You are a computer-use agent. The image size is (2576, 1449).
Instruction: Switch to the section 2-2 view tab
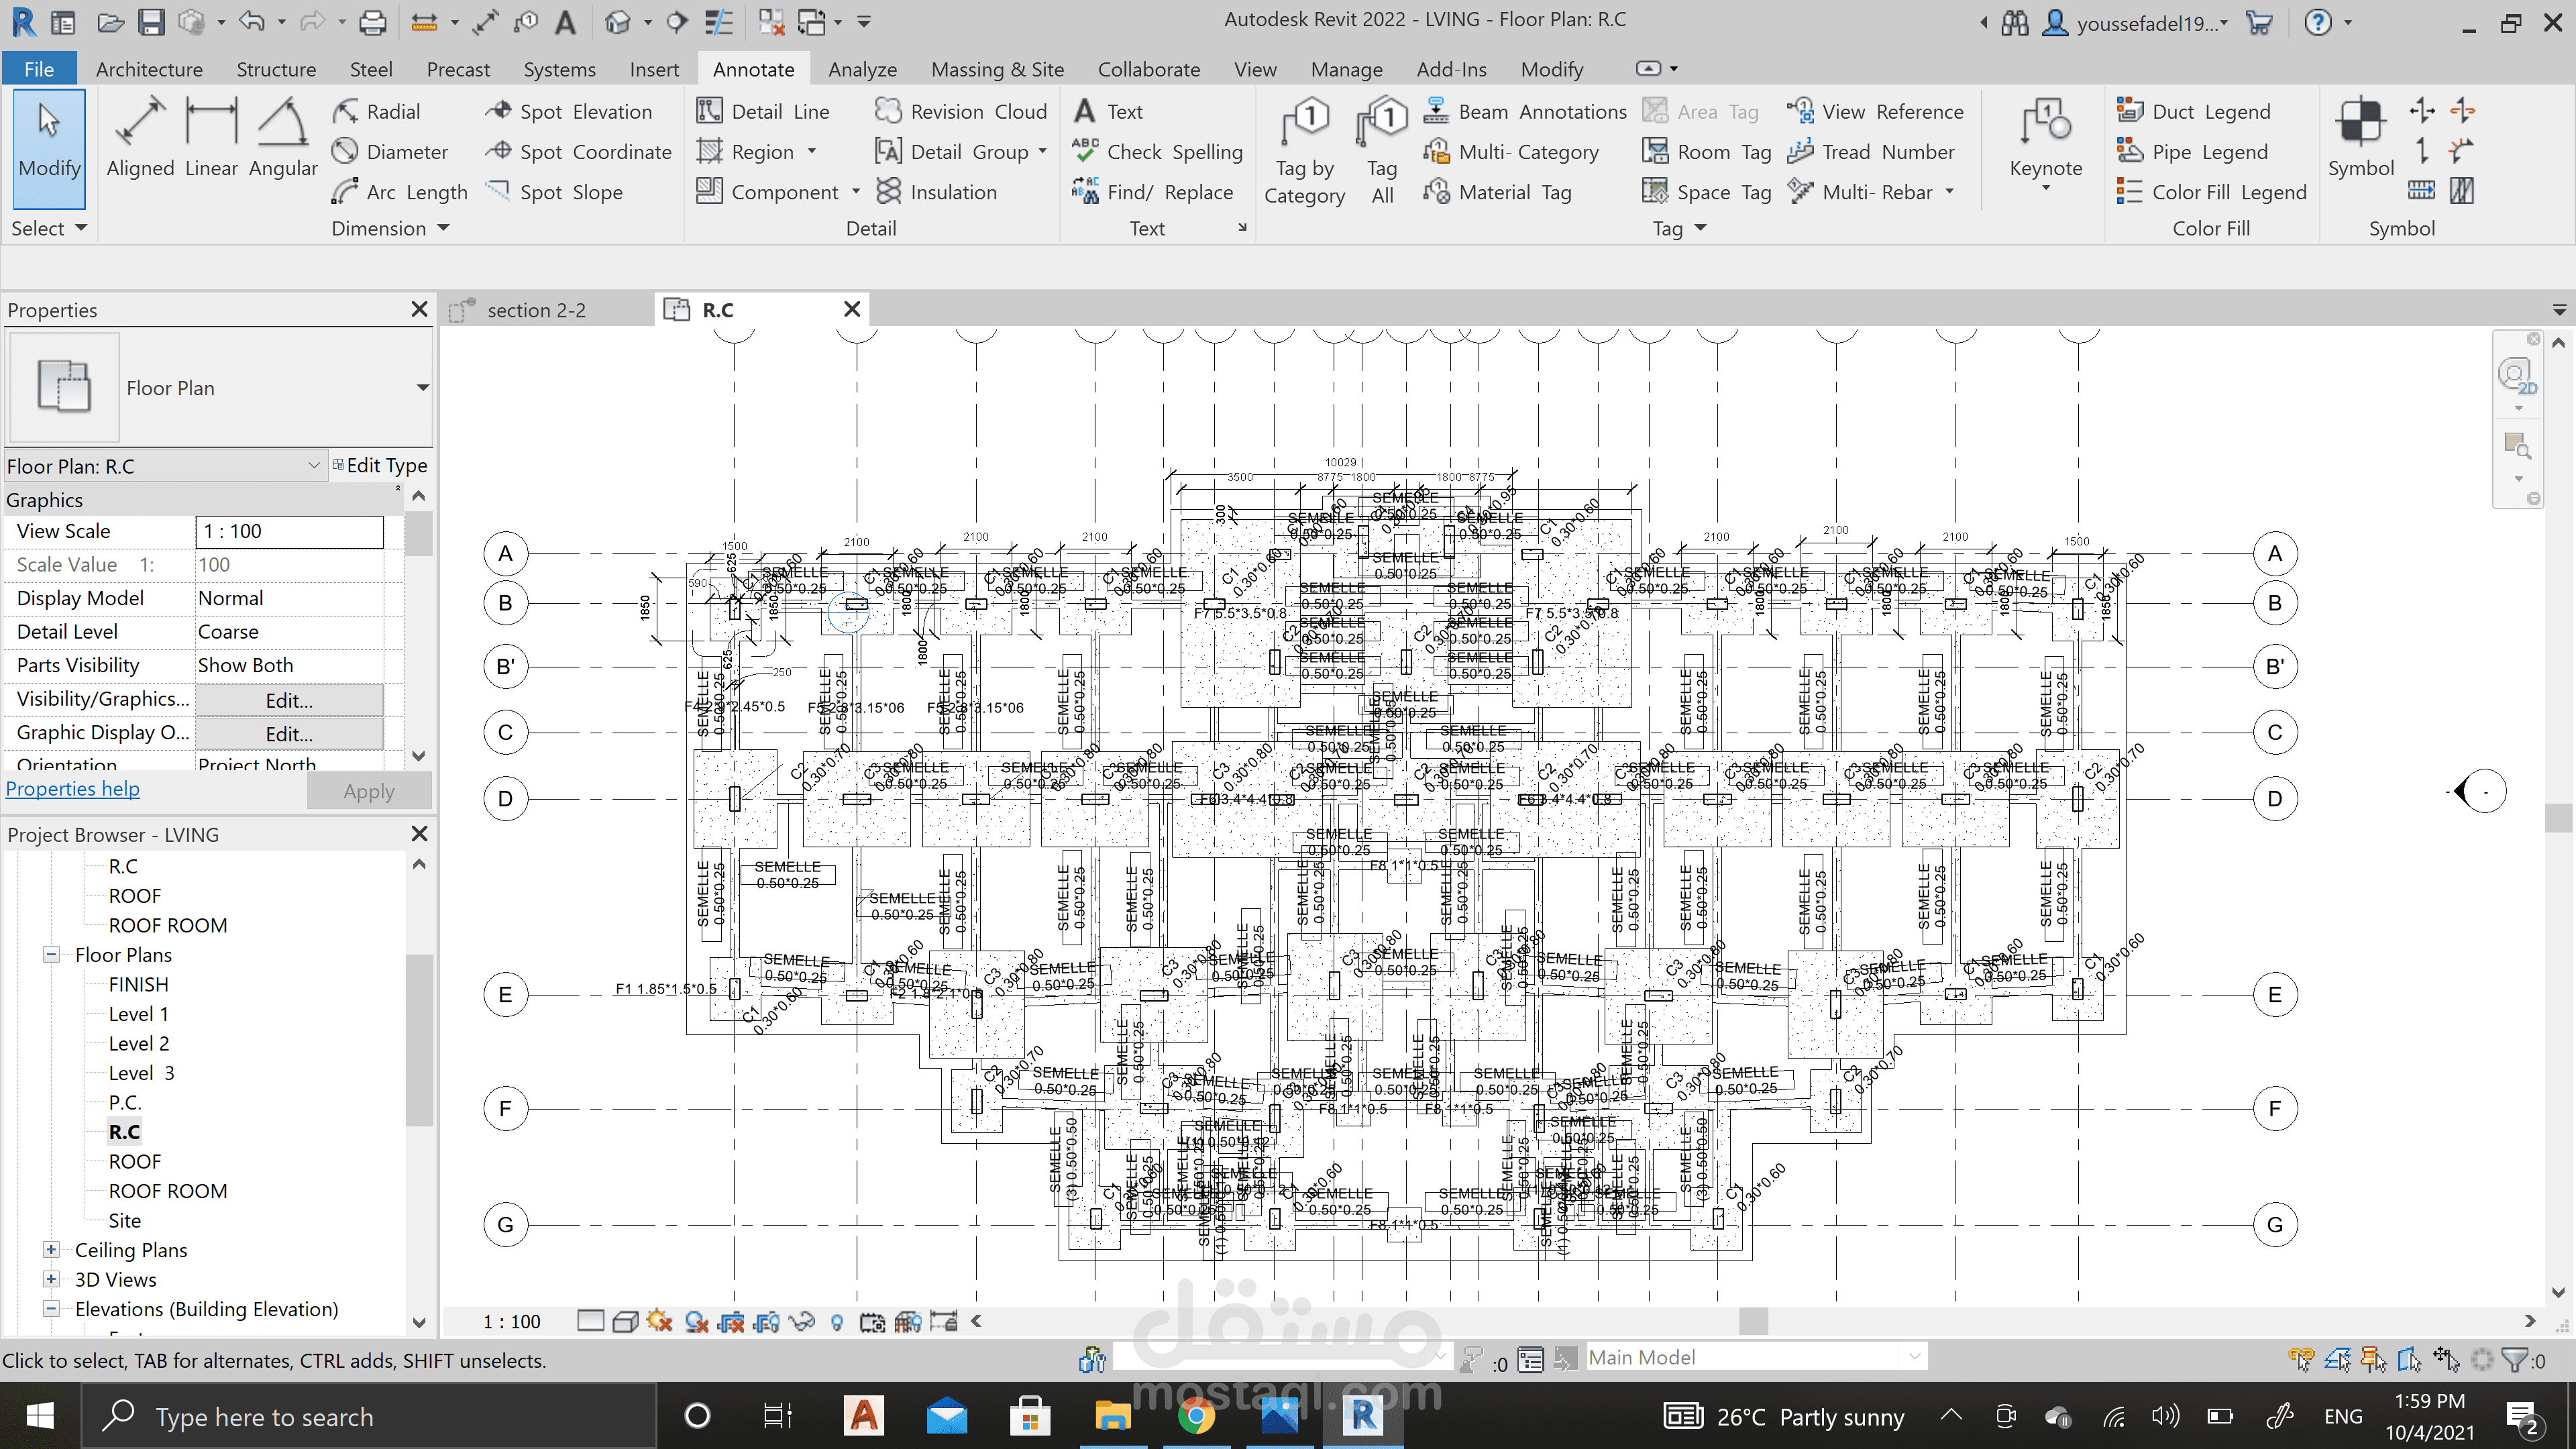pyautogui.click(x=536, y=310)
